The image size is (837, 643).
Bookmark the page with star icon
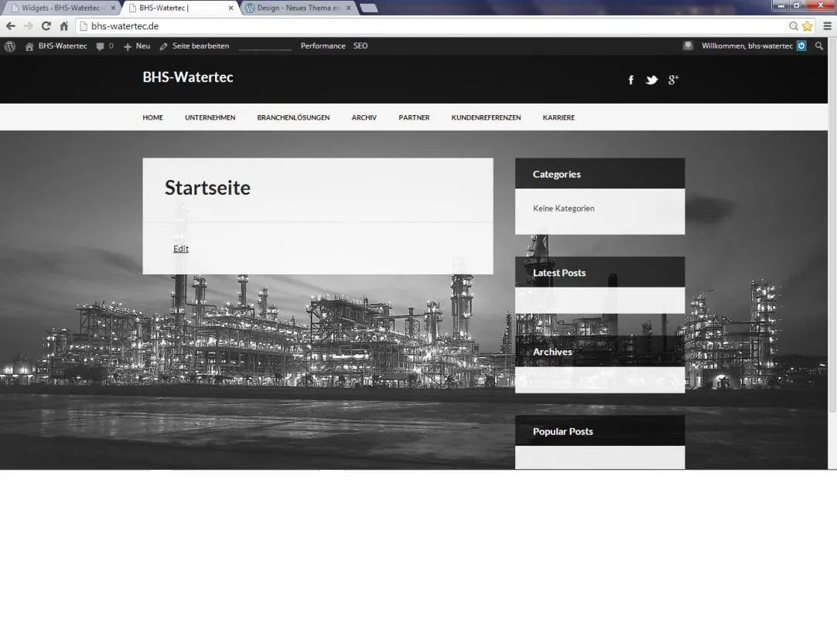(807, 26)
